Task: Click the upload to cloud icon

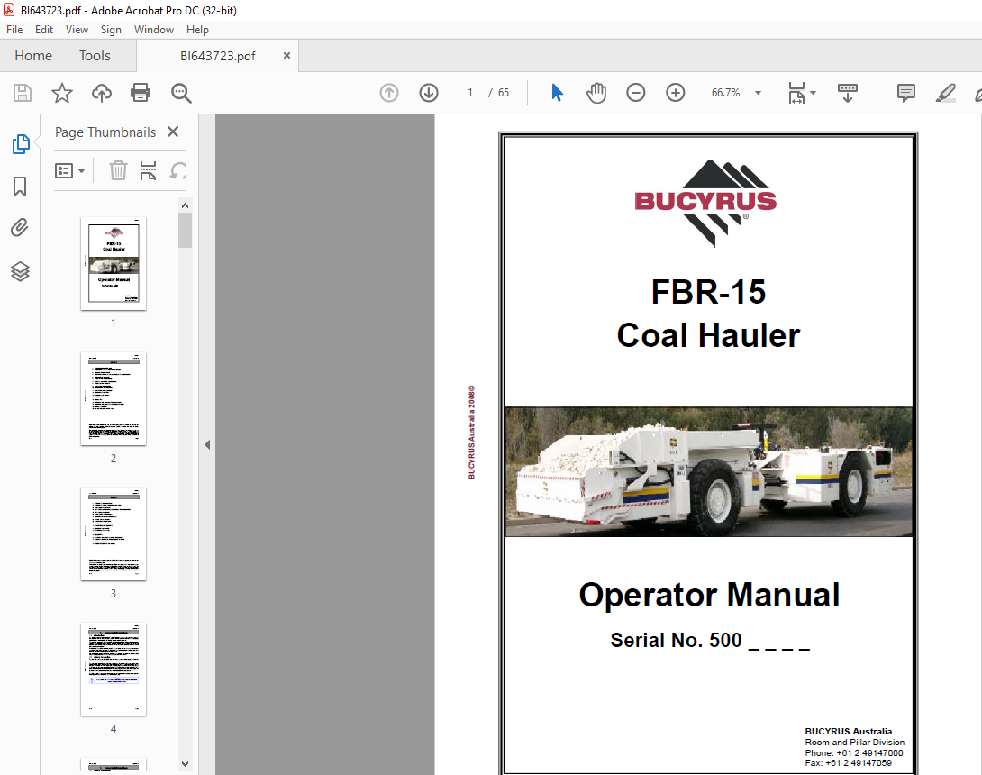Action: point(102,93)
